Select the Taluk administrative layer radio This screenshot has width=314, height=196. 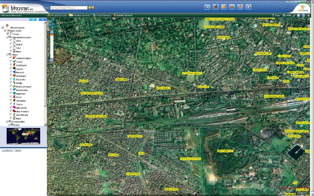coord(11,47)
